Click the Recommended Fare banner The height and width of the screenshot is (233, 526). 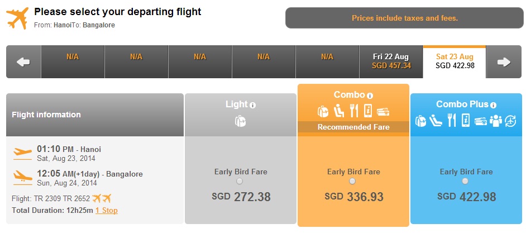[353, 127]
